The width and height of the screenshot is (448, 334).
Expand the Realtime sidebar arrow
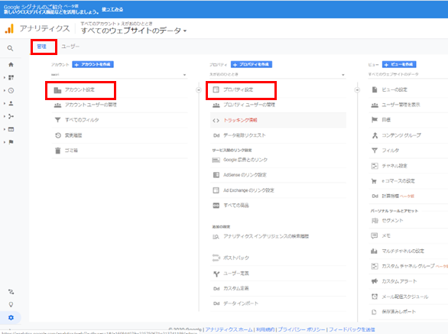[5, 91]
